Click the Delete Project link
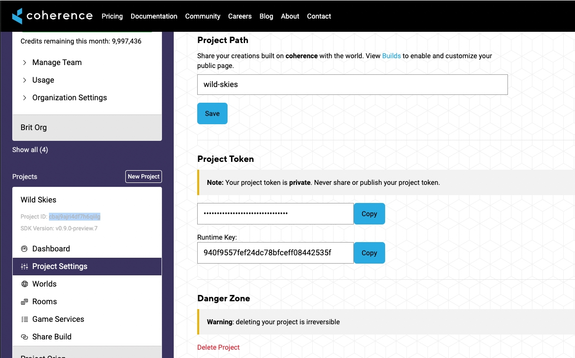This screenshot has height=358, width=575. tap(218, 347)
